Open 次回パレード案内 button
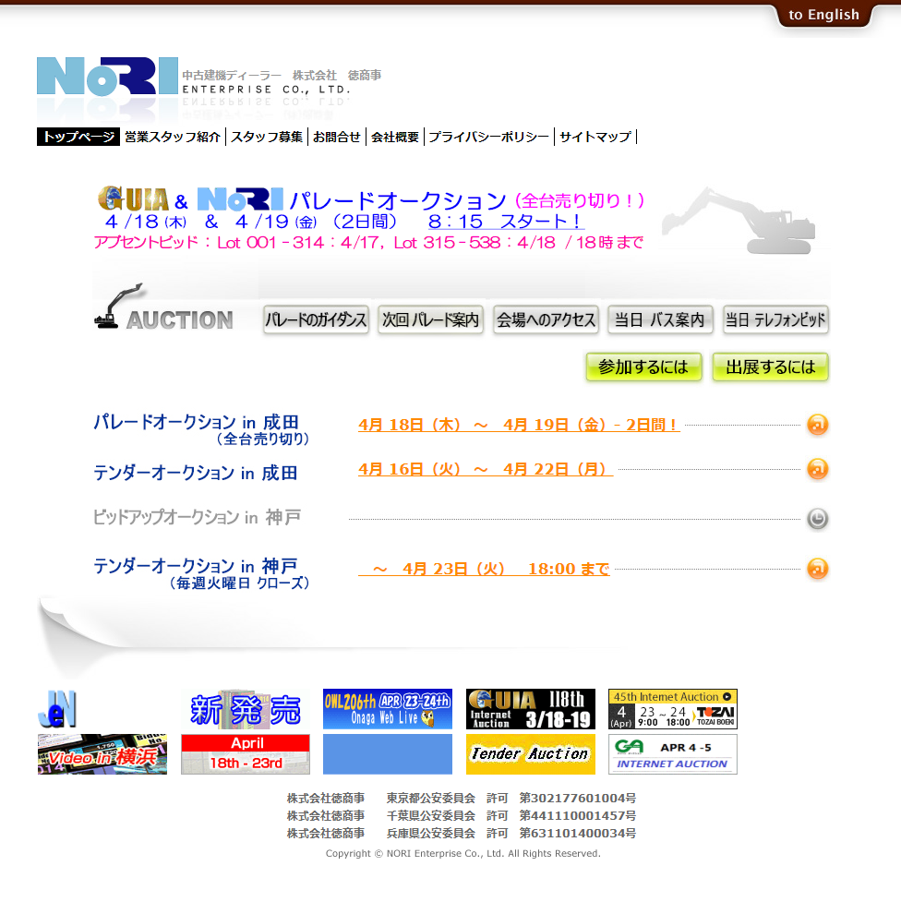The width and height of the screenshot is (901, 902). [x=430, y=319]
